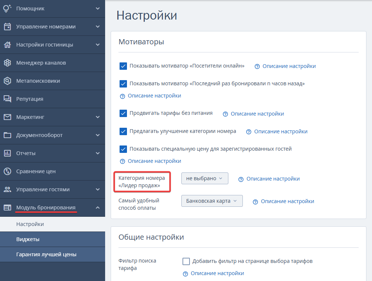Viewport: 372px width, 281px height.
Task: Click Категория номера «Лидер продаж» label
Action: pos(142,182)
